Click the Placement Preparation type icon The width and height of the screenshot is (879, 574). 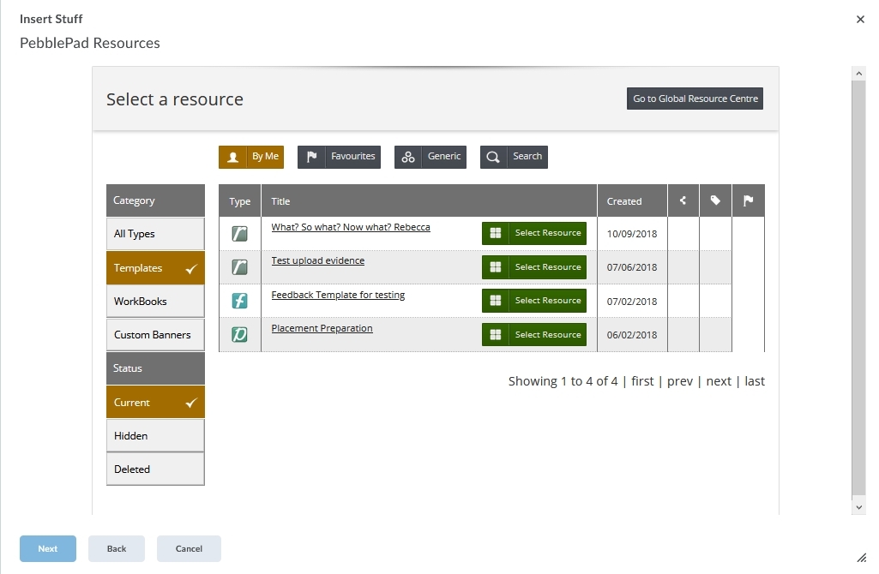click(x=240, y=334)
